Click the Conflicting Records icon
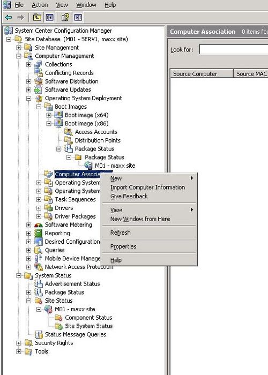This screenshot has height=375, width=268. pos(38,73)
